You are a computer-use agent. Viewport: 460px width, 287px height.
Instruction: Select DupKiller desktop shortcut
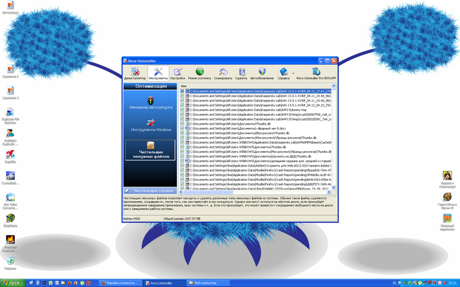pos(10,156)
